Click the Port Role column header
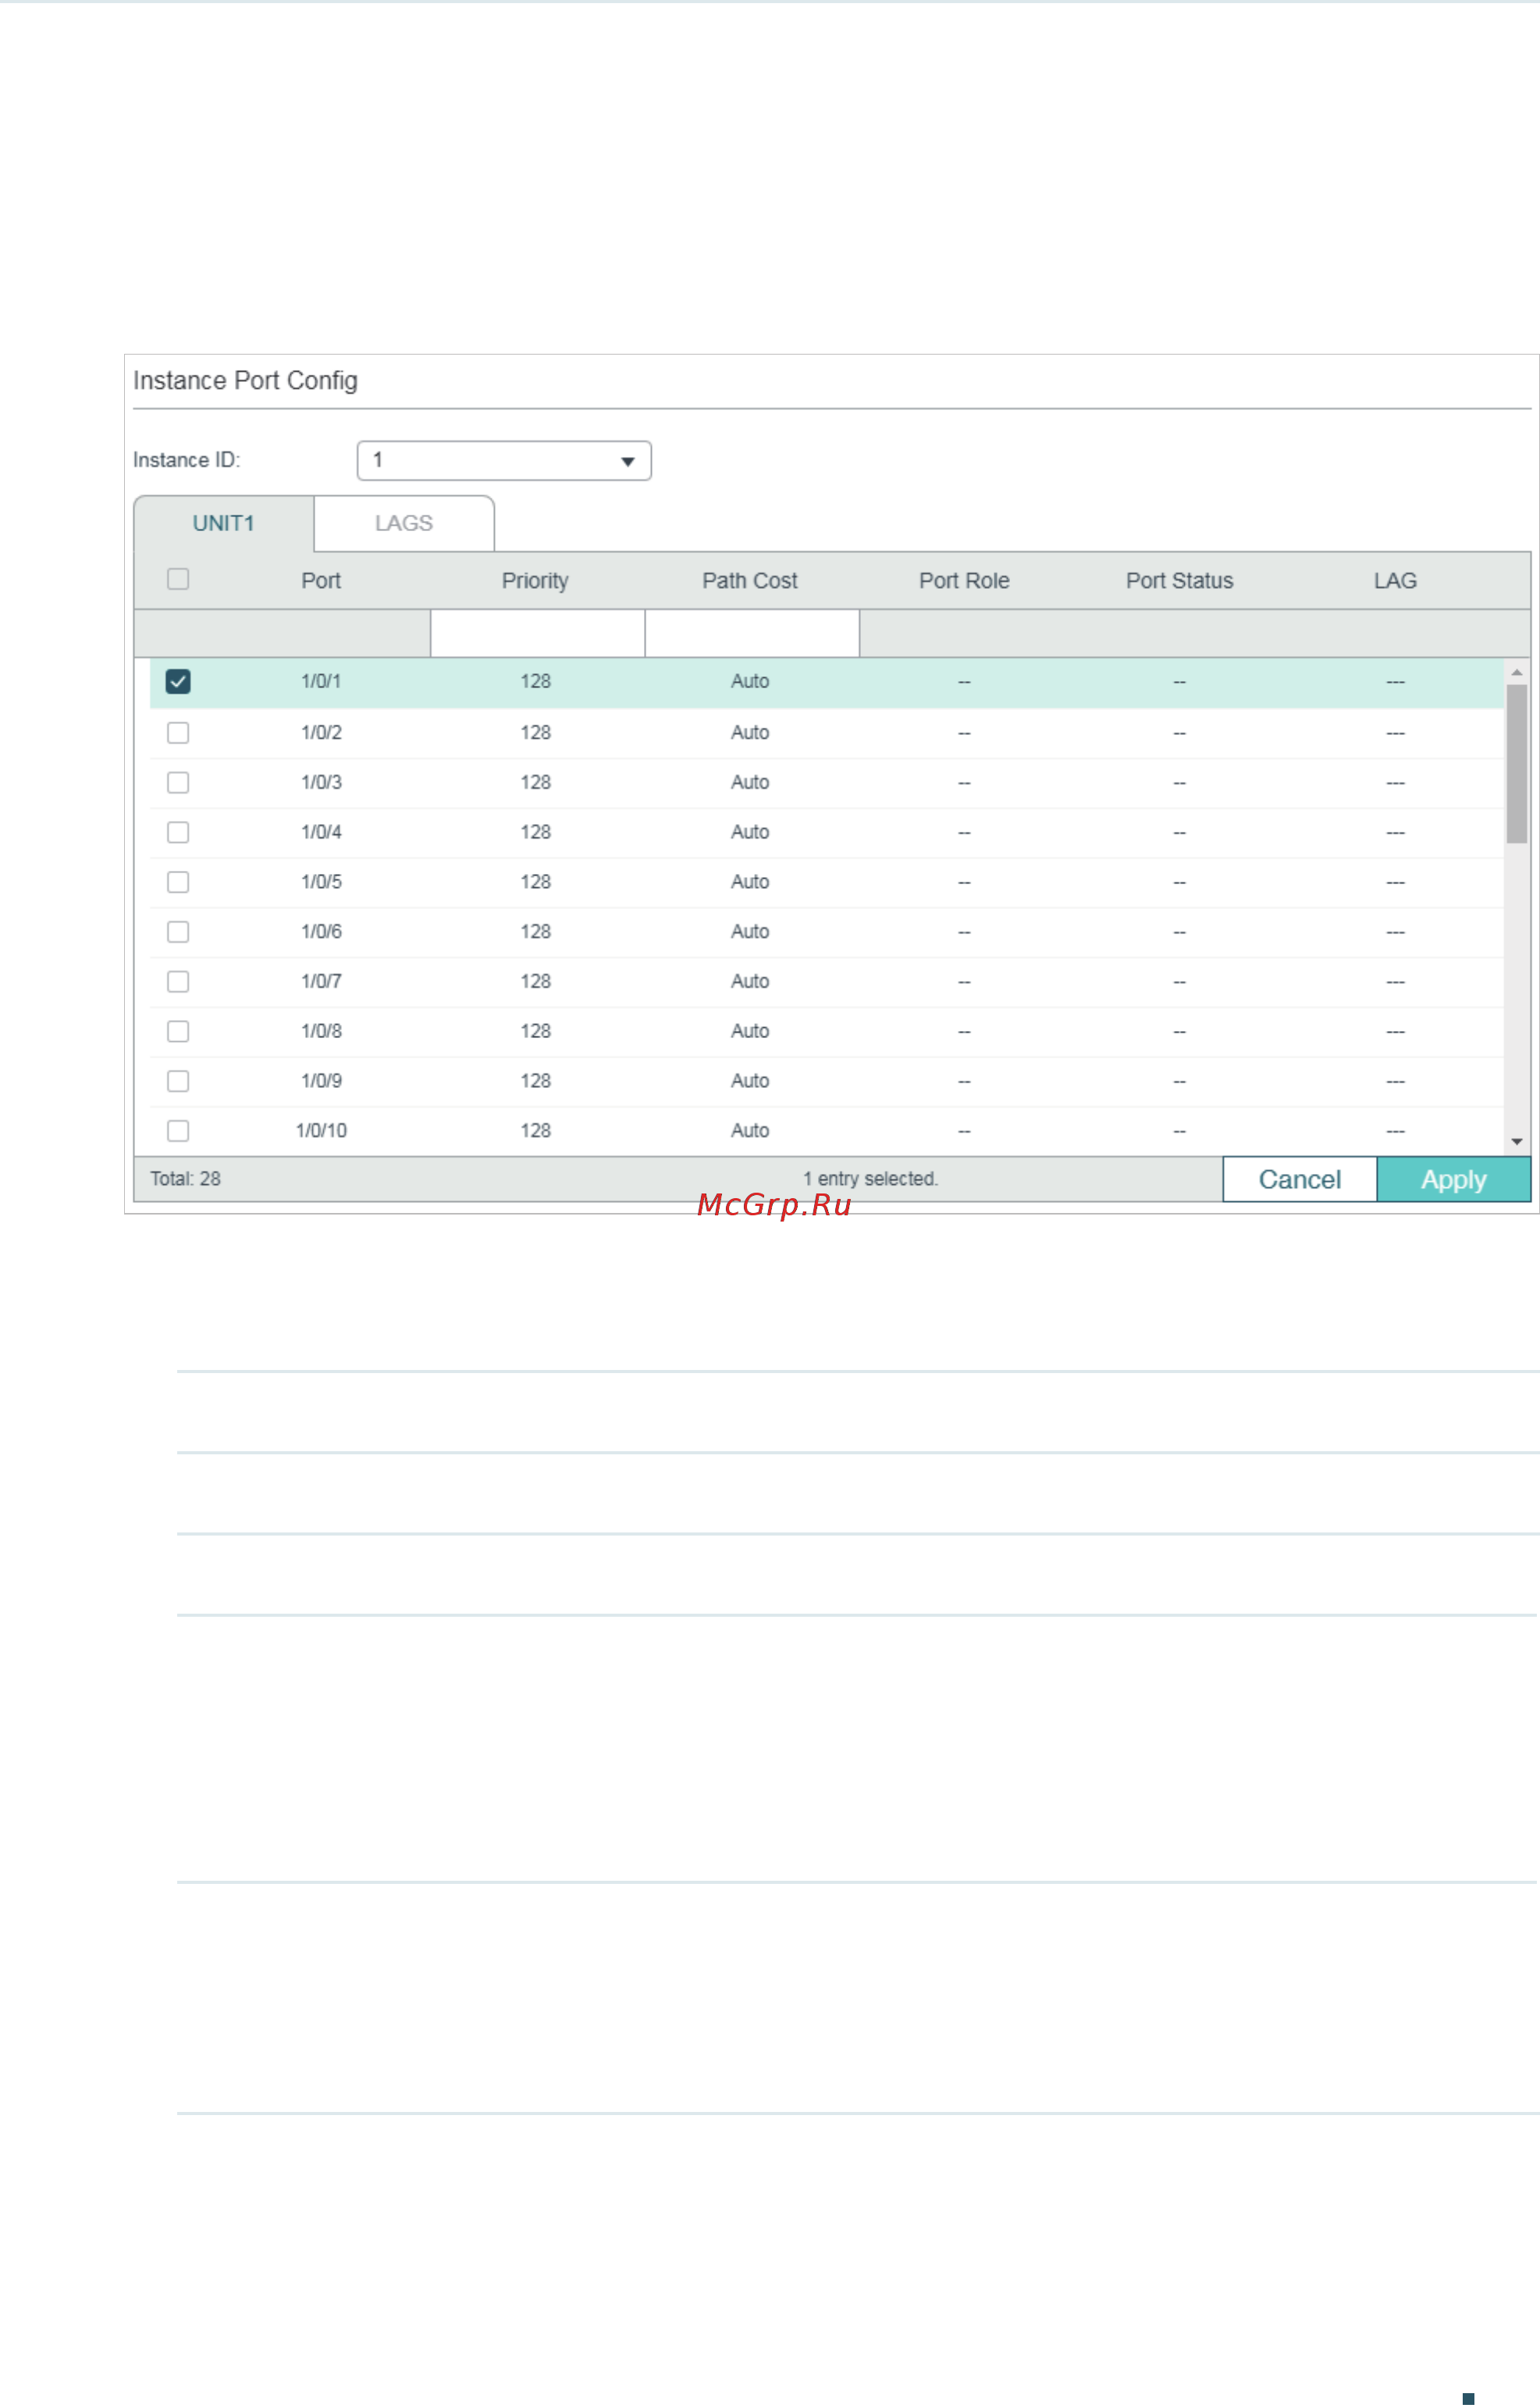The width and height of the screenshot is (1540, 2408). [x=964, y=580]
